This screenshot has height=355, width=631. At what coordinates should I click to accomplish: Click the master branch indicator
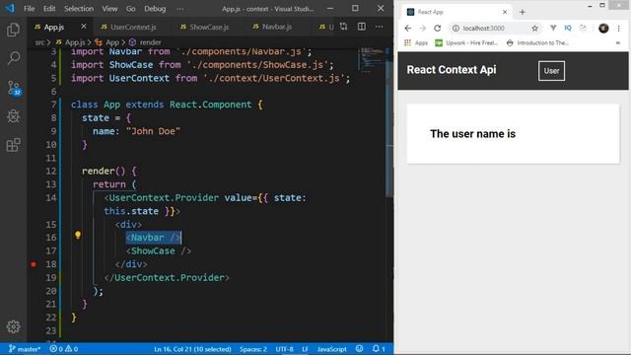click(25, 349)
